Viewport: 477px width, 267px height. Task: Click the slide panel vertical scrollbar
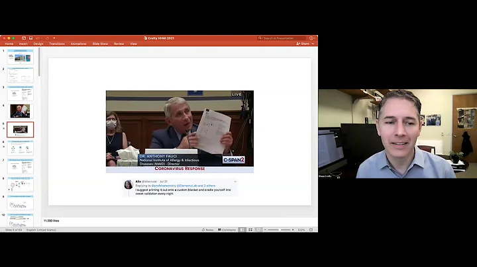click(39, 62)
